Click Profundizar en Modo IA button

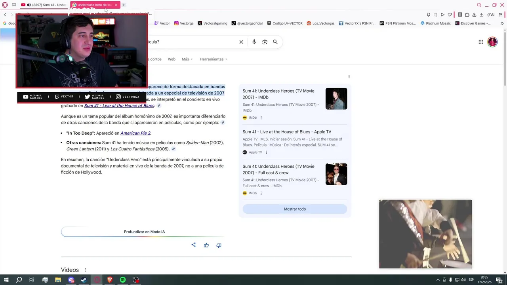click(144, 232)
